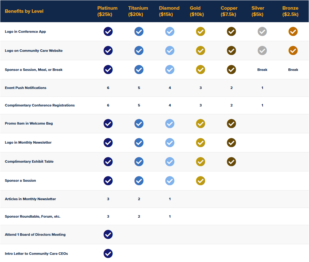Viewport: 309px width, 262px height.
Task: Click Titanium checkmark for Logo on Community Care Website
Action: click(139, 51)
